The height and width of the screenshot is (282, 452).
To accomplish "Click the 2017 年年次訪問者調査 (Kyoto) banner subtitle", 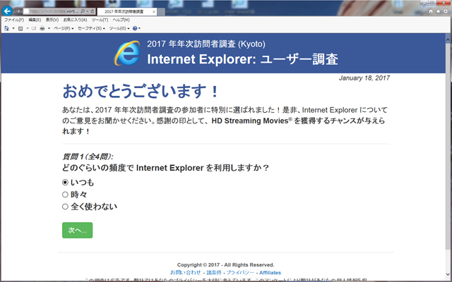I will [206, 44].
